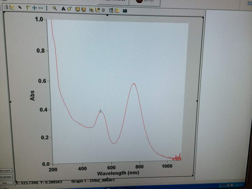This screenshot has height=189, width=252.
Task: Click the Clear report button
Action: (x=6, y=171)
